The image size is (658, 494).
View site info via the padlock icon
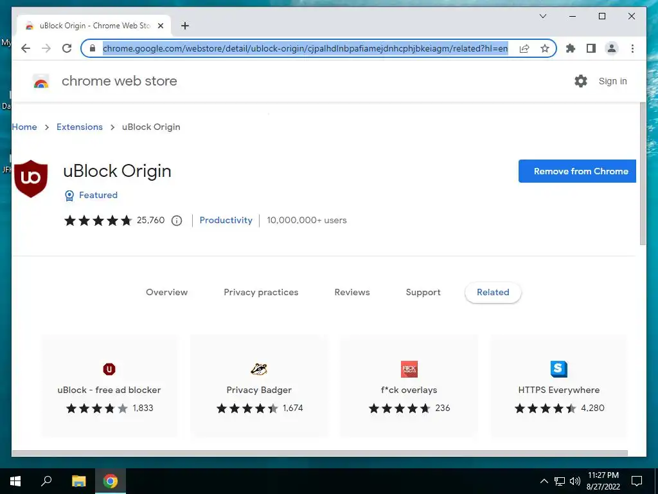pos(93,48)
